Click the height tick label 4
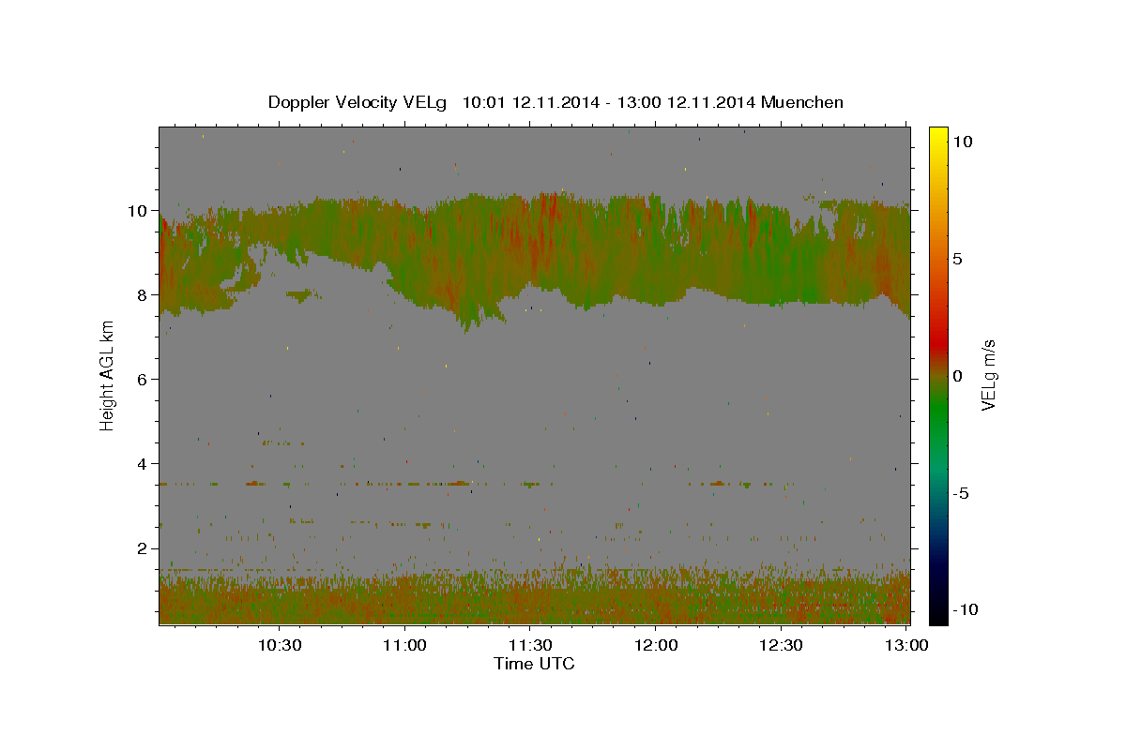Viewport: 1126px width, 750px height. point(144,463)
